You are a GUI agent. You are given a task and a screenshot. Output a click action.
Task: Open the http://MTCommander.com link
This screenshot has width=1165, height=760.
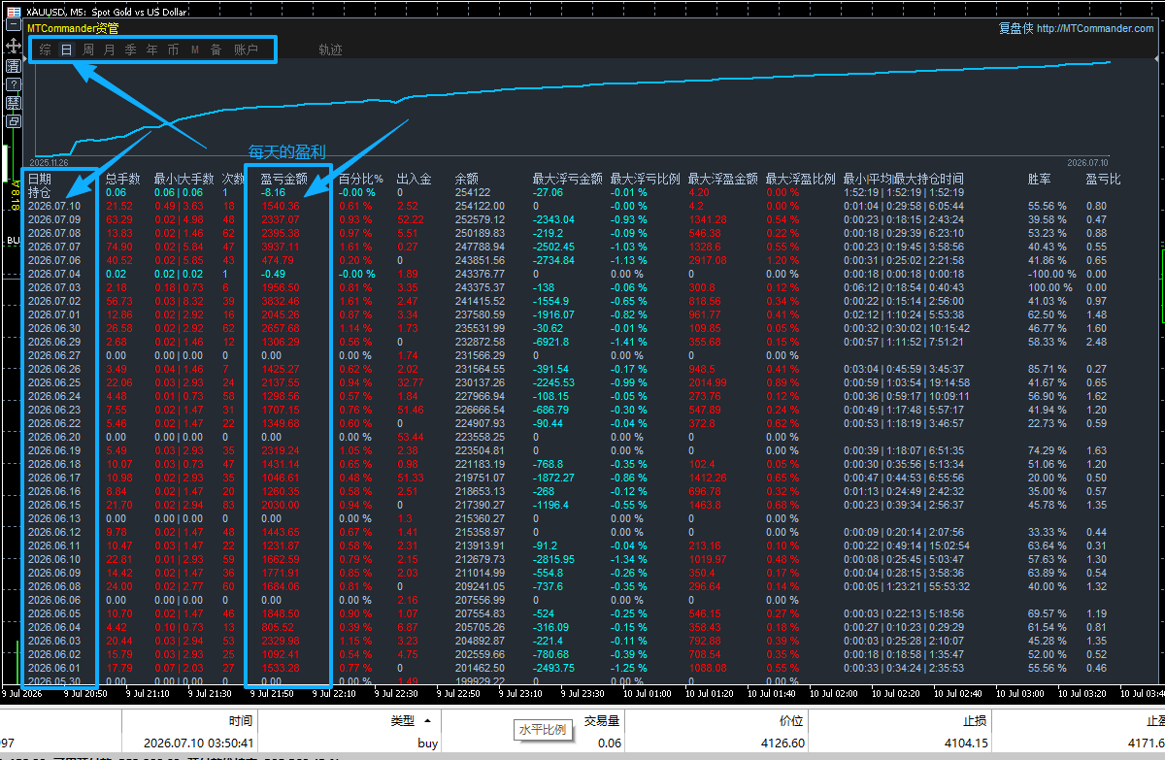(x=1095, y=28)
